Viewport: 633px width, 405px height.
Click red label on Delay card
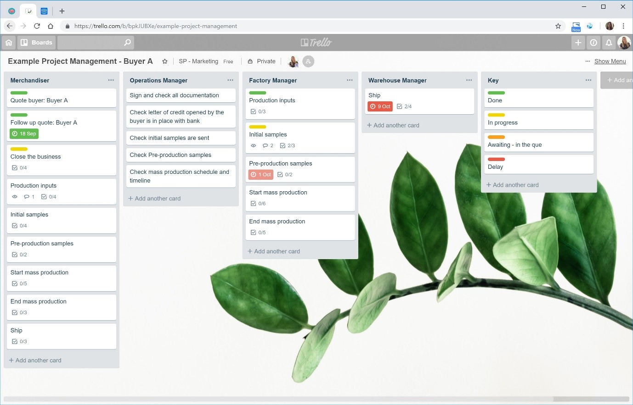pyautogui.click(x=496, y=159)
